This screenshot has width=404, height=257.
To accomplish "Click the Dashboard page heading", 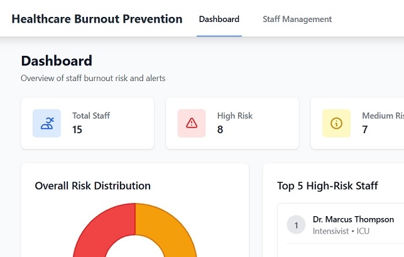I will (x=57, y=61).
